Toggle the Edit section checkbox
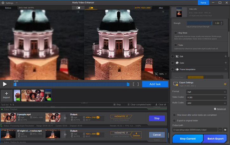 tap(173, 56)
